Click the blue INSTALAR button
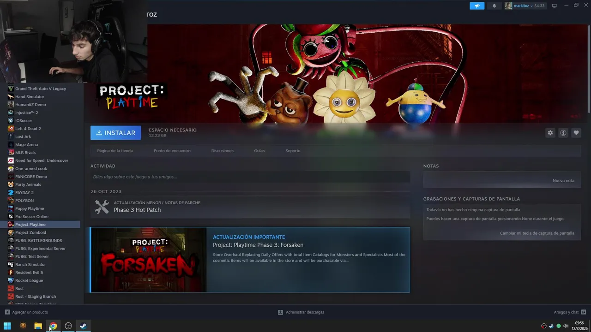Image resolution: width=591 pixels, height=332 pixels. coord(116,133)
